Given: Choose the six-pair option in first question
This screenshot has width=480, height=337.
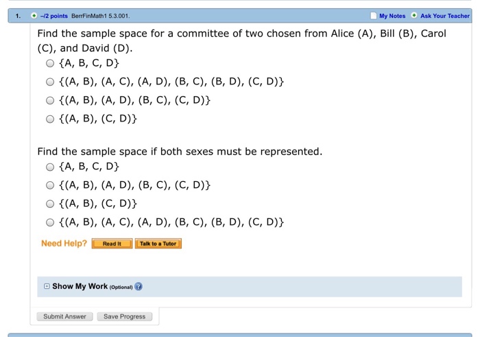Looking at the screenshot, I should point(50,82).
